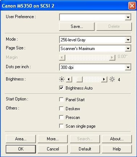This screenshot has width=137, height=157.
Task: Enable the Panel Start option
Action: pyautogui.click(x=61, y=100)
